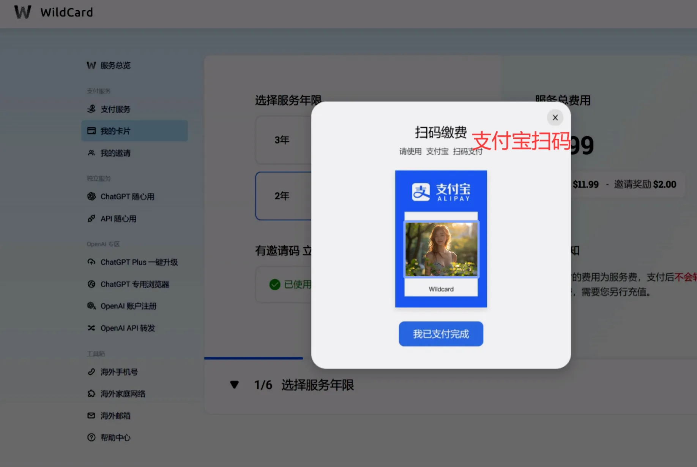Click the 扫码缴费 dialog title
Viewport: 697px width, 467px height.
pos(441,132)
